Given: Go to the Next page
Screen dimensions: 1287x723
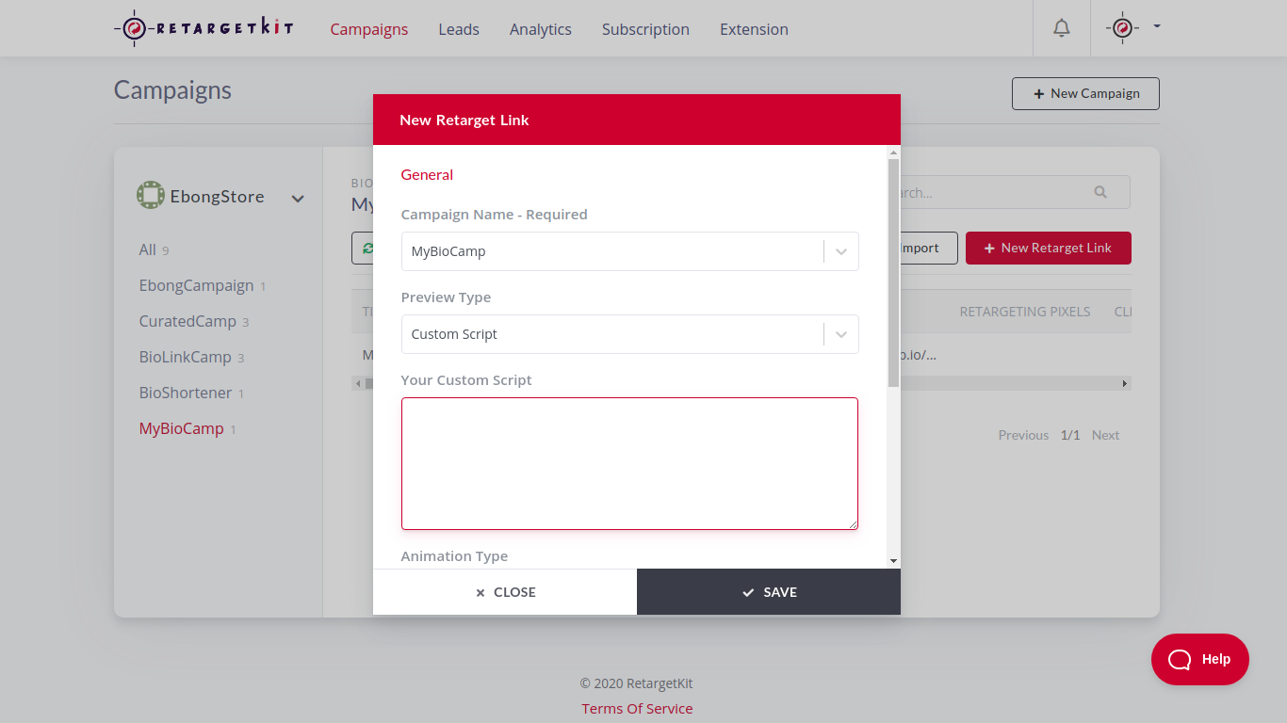Looking at the screenshot, I should click(1105, 435).
